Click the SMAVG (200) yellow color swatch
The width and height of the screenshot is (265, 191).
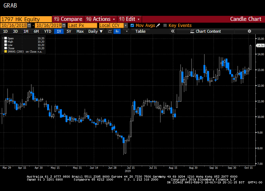[x=5, y=51]
